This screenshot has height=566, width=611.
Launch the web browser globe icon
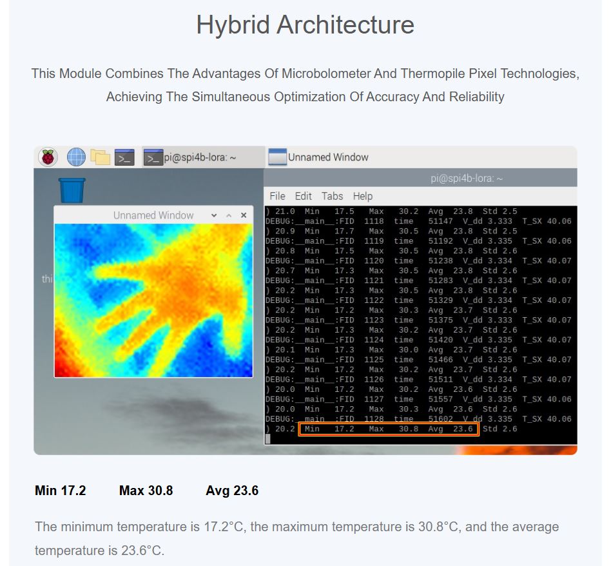pyautogui.click(x=76, y=157)
